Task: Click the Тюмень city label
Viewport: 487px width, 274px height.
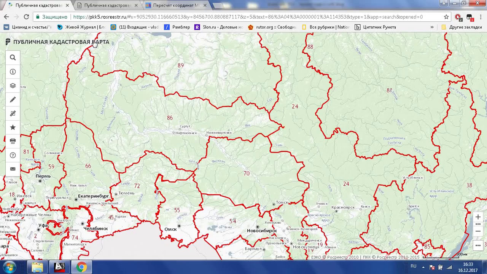Action: pos(127,193)
